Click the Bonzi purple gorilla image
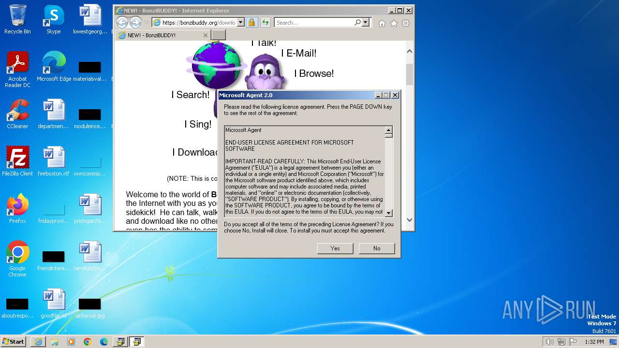Viewport: 619px width, 348px height. click(x=266, y=72)
